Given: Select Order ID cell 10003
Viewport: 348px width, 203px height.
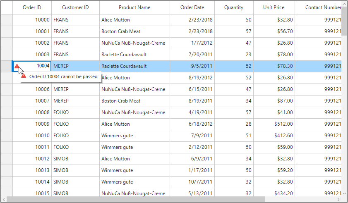Looking at the screenshot, I should tap(32, 55).
